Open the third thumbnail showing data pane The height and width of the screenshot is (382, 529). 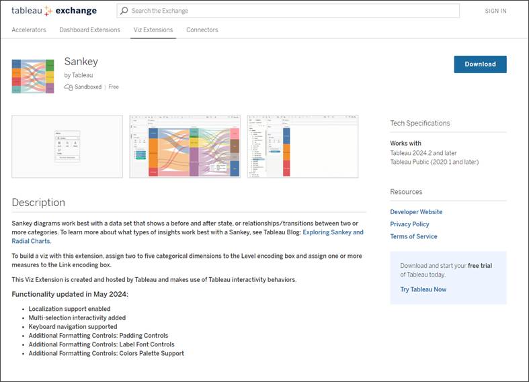pos(302,146)
